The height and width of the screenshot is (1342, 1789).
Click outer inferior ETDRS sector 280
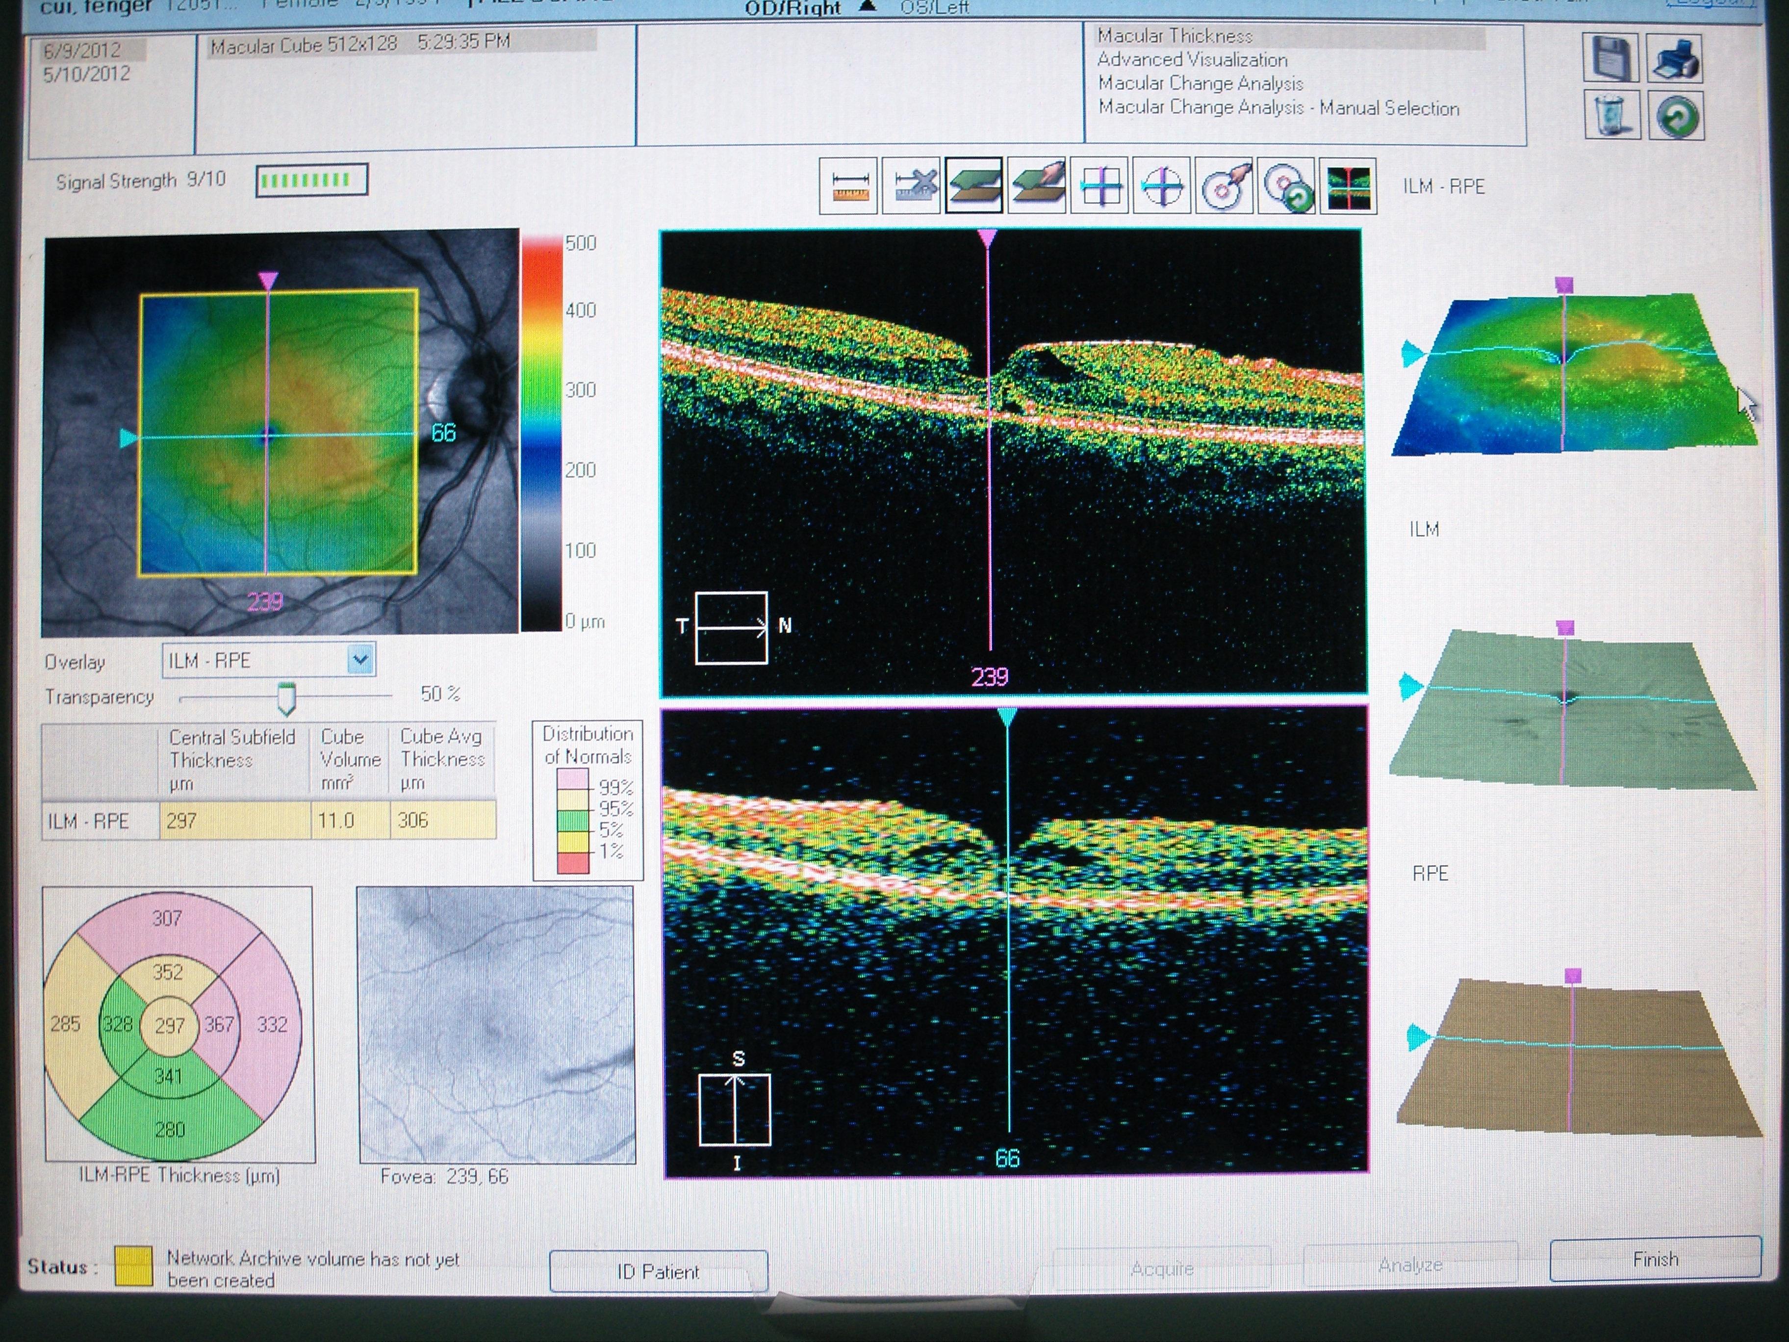point(170,1129)
